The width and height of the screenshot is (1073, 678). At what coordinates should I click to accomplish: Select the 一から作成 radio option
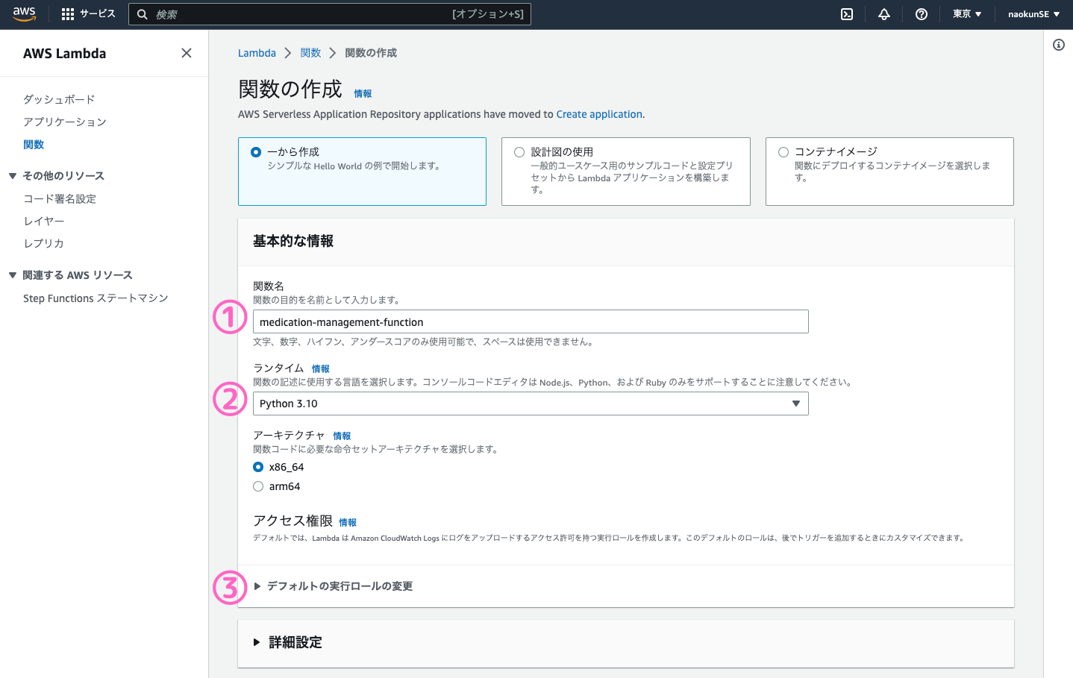(x=256, y=152)
